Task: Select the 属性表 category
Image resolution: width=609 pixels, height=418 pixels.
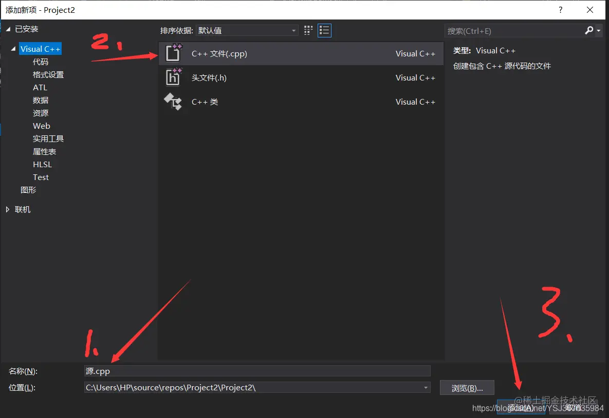Action: pos(44,151)
